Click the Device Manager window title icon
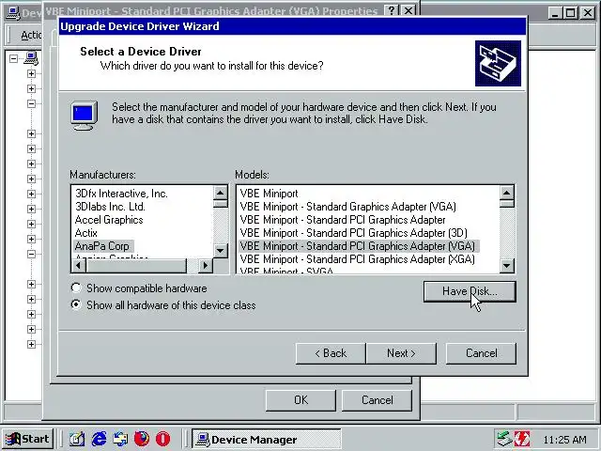Image resolution: width=601 pixels, height=451 pixels. click(x=13, y=13)
